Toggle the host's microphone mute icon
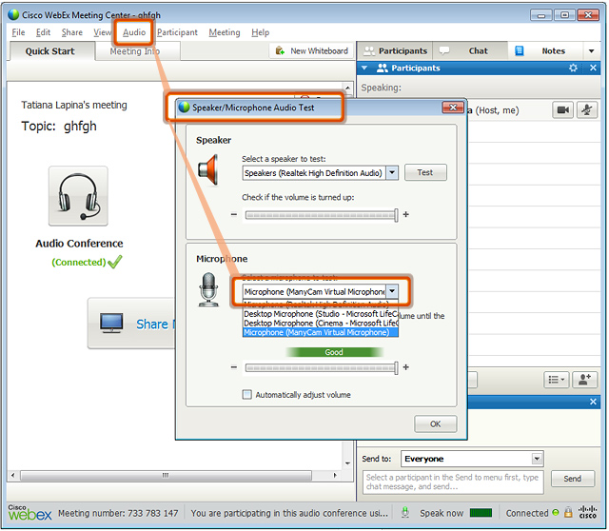The image size is (609, 531). coord(587,110)
